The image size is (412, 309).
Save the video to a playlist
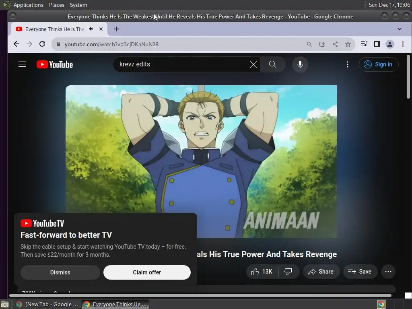click(360, 272)
